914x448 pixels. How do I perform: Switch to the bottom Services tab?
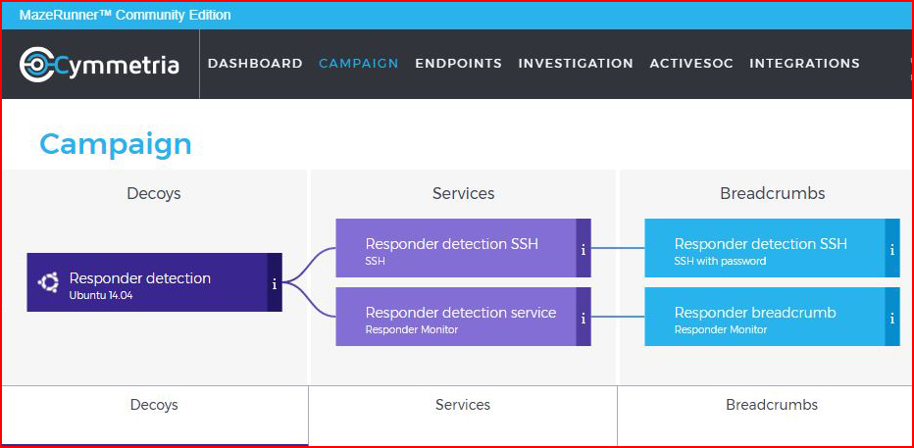coord(463,416)
